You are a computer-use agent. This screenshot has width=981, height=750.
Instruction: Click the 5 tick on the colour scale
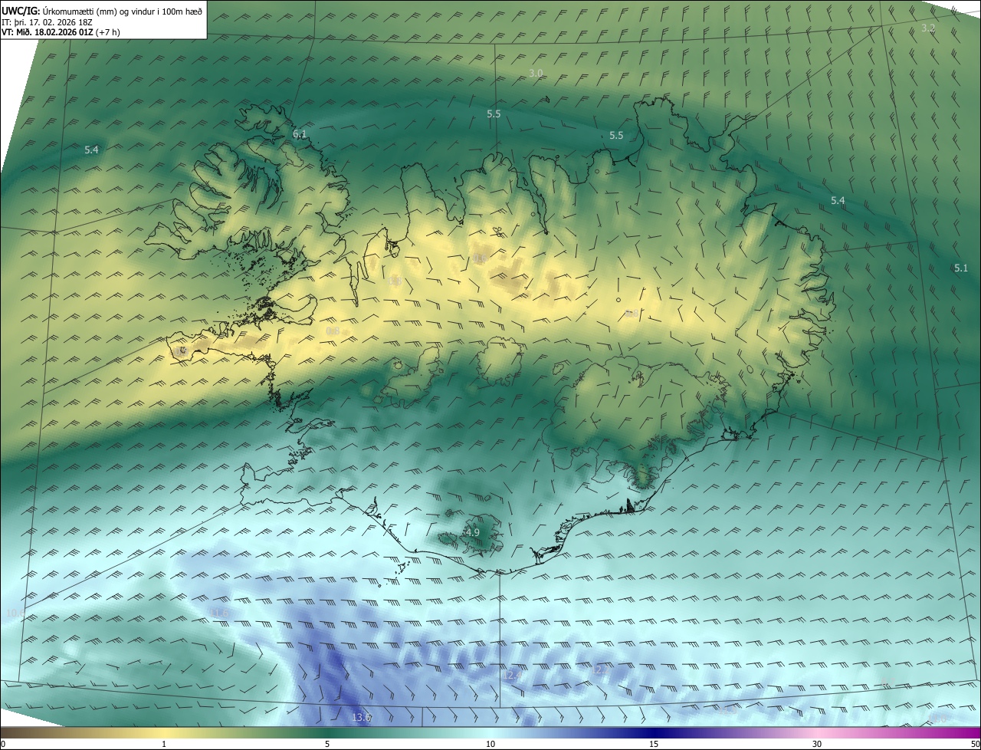tap(327, 744)
